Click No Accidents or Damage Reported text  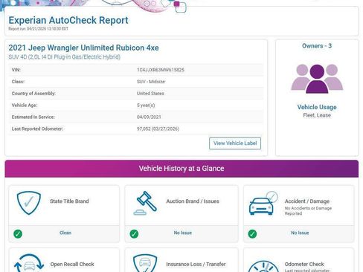coord(308,211)
